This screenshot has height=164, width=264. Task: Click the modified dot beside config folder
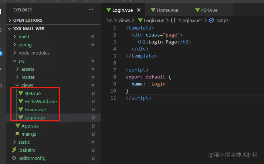(x=93, y=45)
